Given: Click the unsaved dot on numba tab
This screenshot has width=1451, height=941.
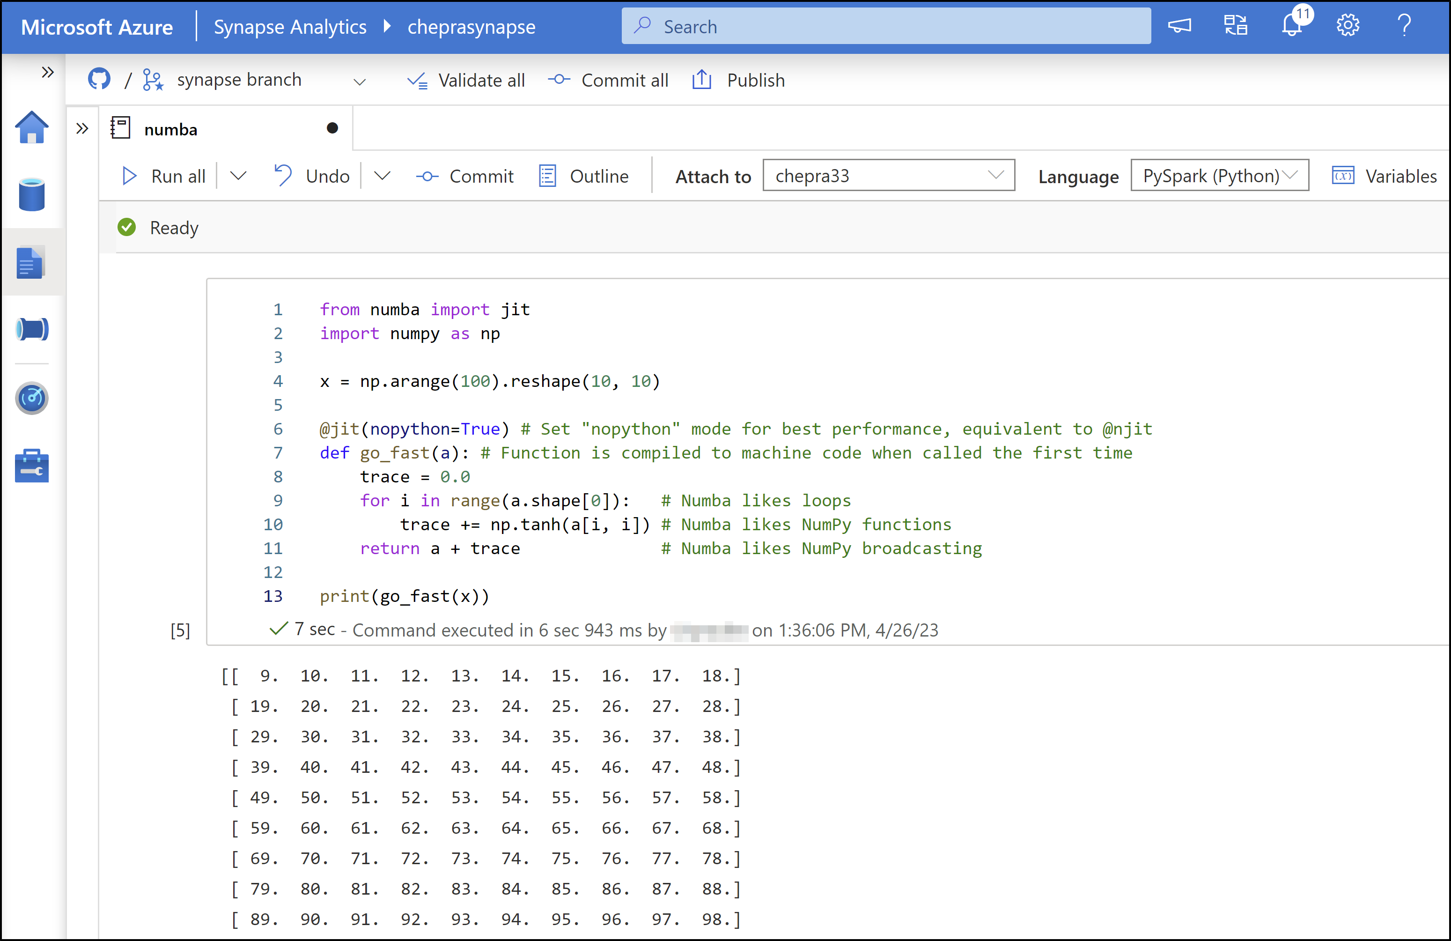Looking at the screenshot, I should [332, 128].
